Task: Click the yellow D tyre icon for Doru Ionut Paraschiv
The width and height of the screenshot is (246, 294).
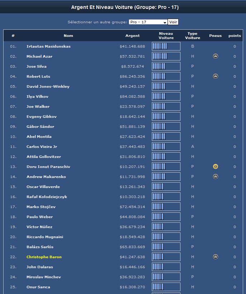Action: [216, 167]
